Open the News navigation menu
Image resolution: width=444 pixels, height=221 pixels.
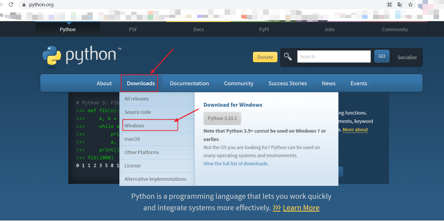click(x=329, y=83)
